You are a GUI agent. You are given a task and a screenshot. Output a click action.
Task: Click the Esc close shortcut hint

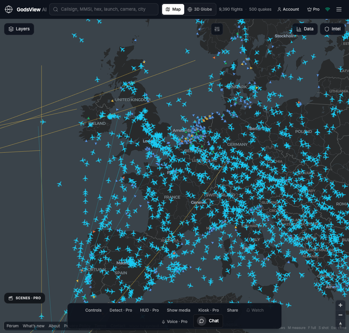tap(339, 328)
